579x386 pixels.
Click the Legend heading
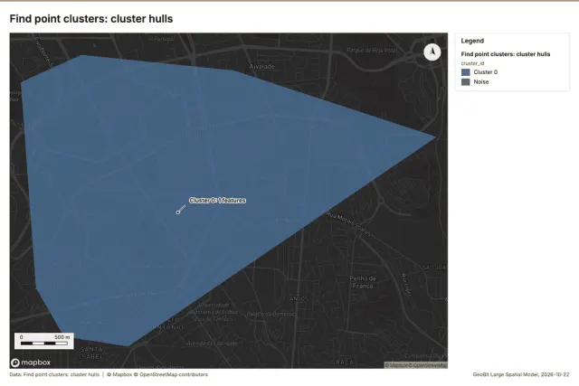pos(472,41)
